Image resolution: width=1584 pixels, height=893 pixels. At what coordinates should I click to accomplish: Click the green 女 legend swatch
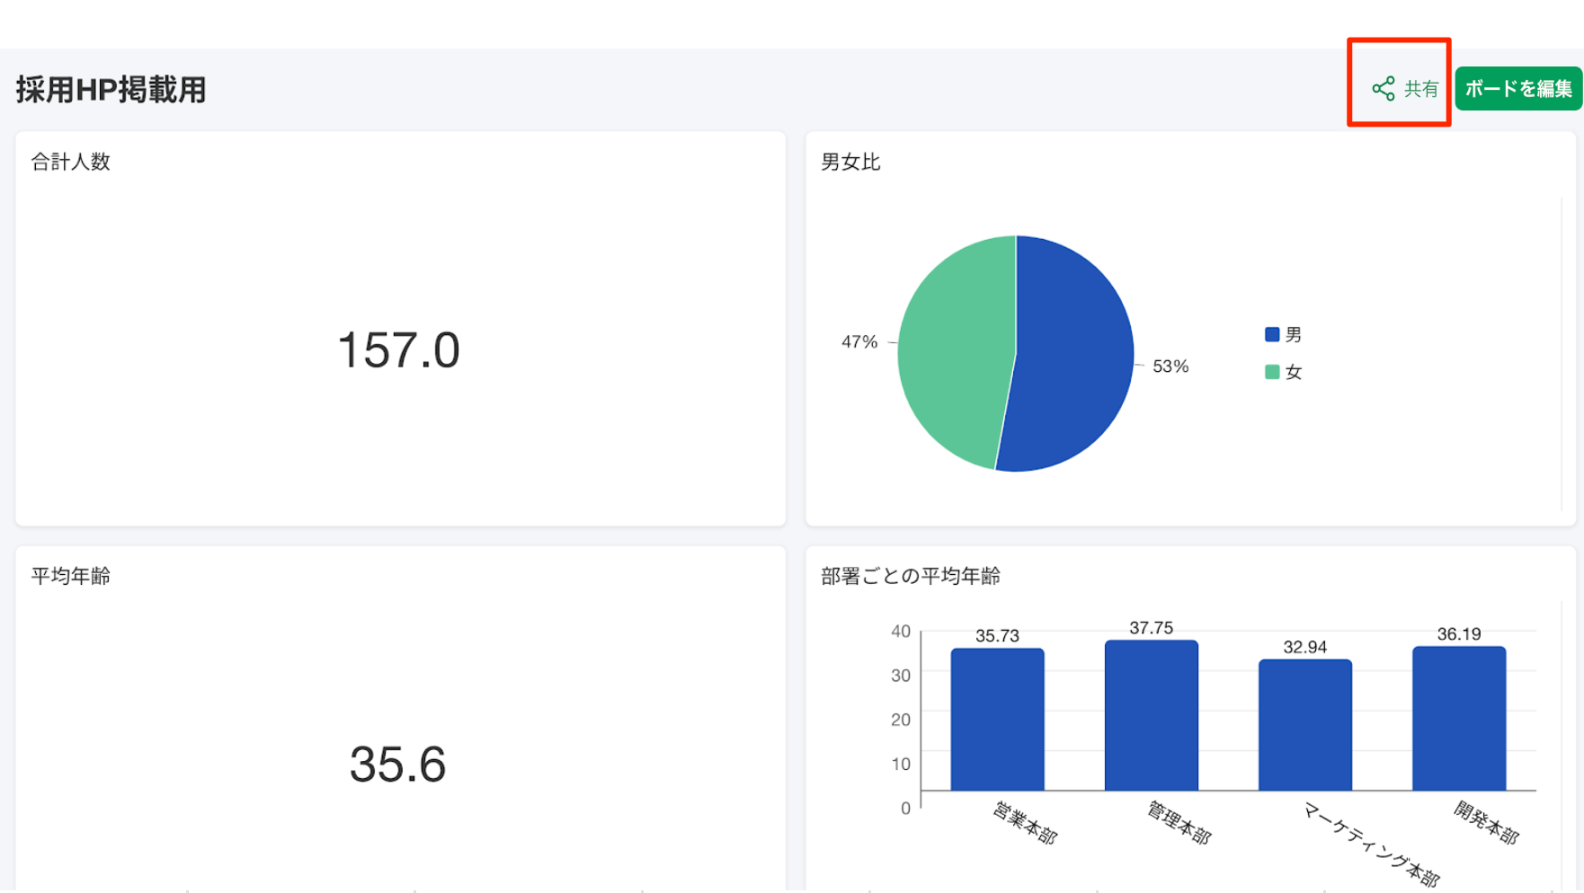click(x=1272, y=372)
